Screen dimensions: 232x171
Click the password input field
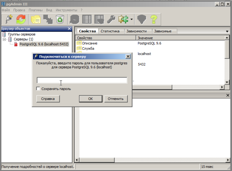82,80
